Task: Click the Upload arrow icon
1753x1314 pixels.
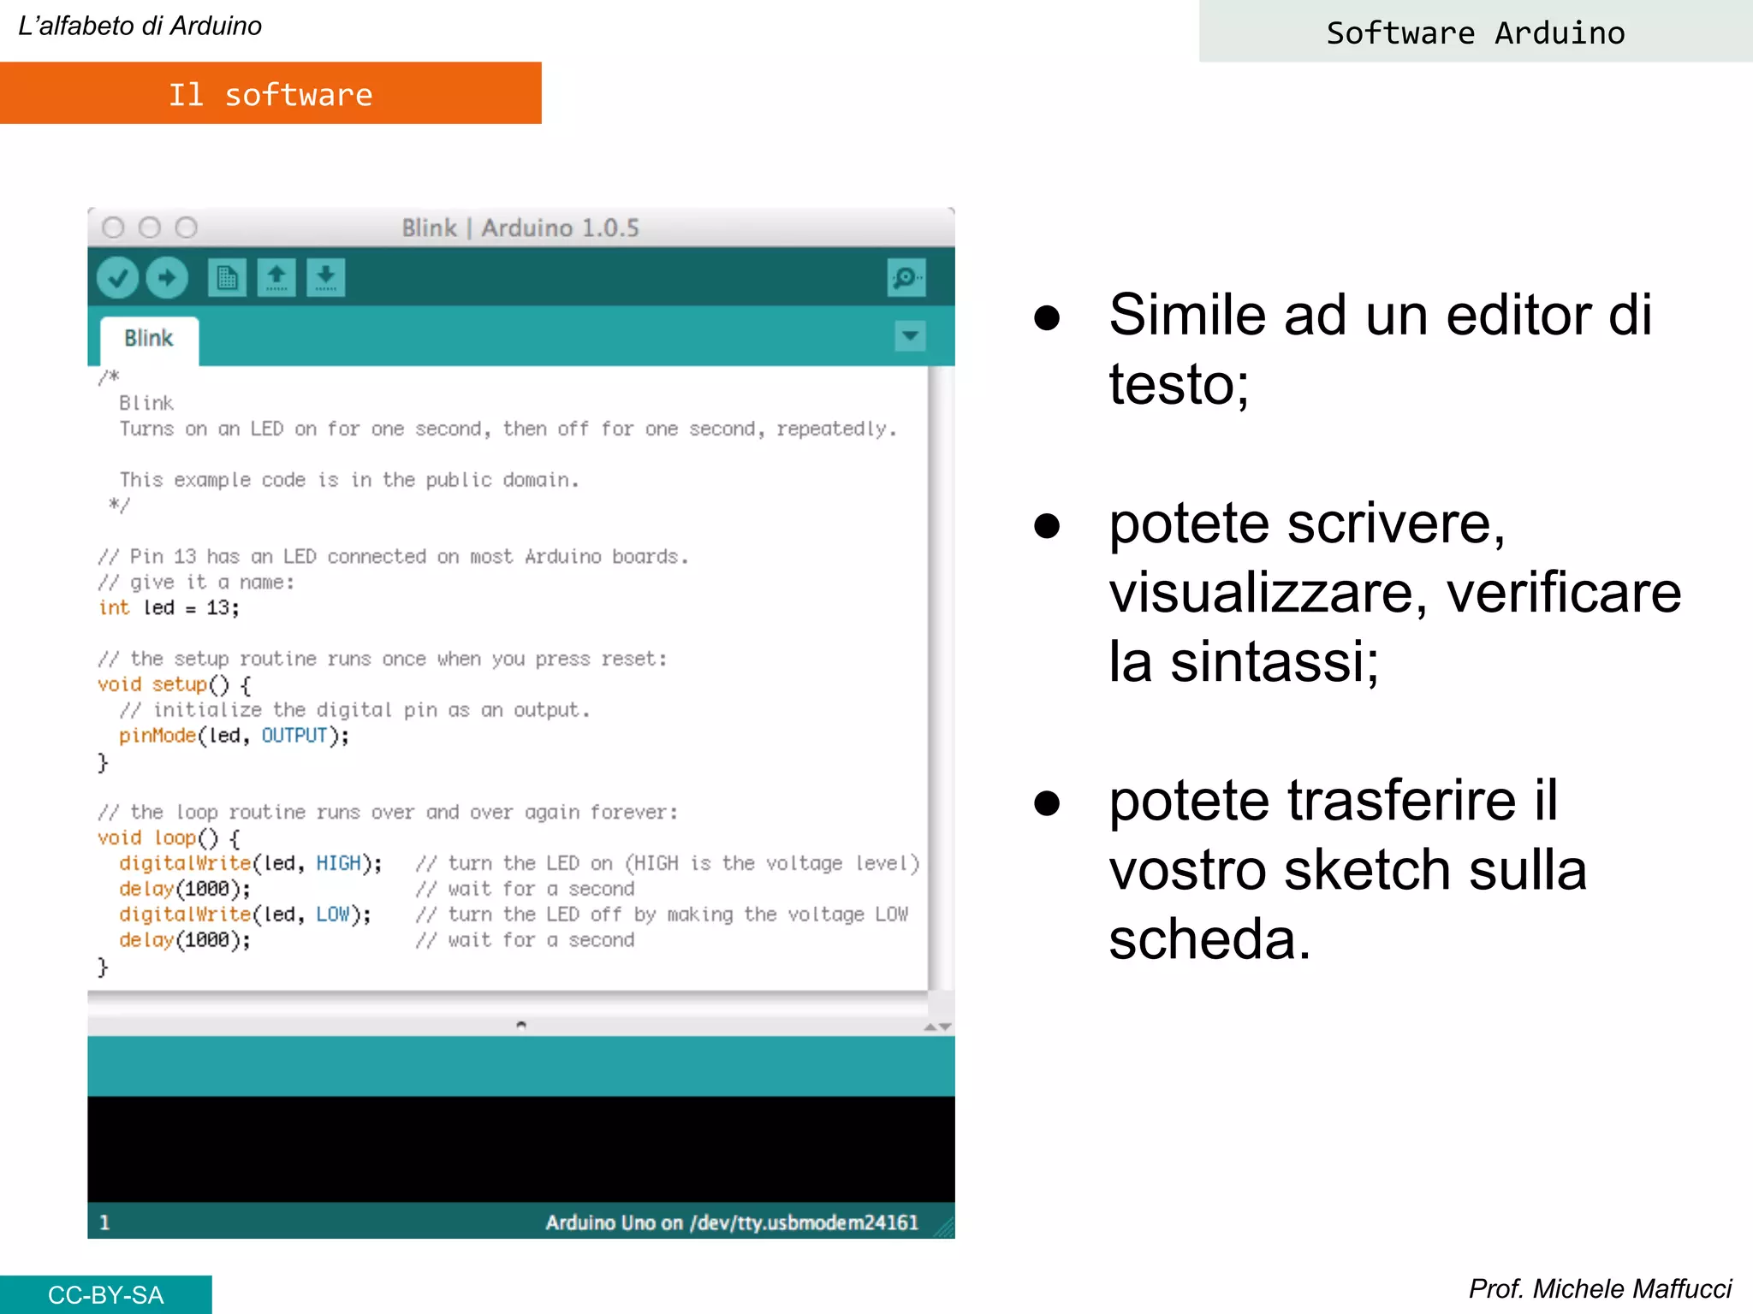Action: tap(167, 278)
